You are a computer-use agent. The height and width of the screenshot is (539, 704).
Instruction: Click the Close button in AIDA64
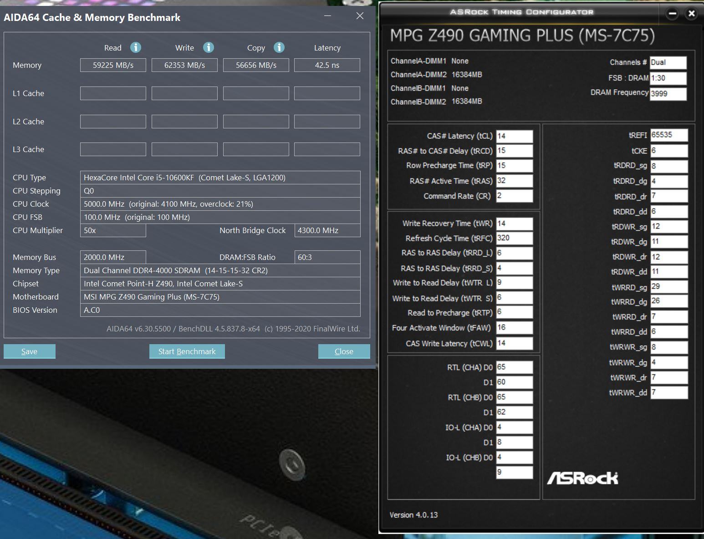pyautogui.click(x=344, y=351)
